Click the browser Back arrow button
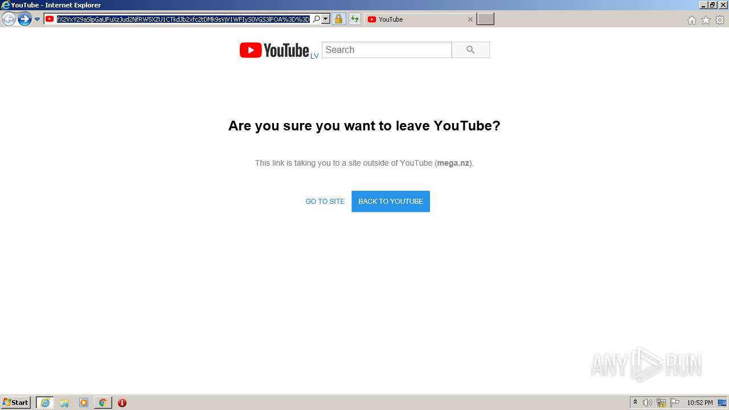The height and width of the screenshot is (410, 729). [x=9, y=19]
